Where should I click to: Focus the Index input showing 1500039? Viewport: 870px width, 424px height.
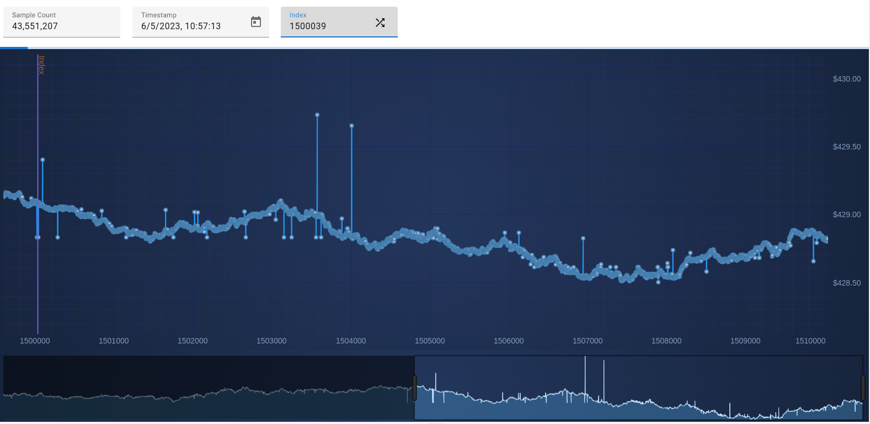328,26
